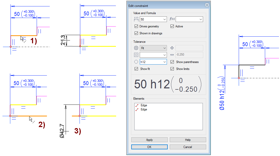Close the Edit constraint dialog
Image resolution: width=280 pixels, height=156 pixels.
pyautogui.click(x=207, y=5)
